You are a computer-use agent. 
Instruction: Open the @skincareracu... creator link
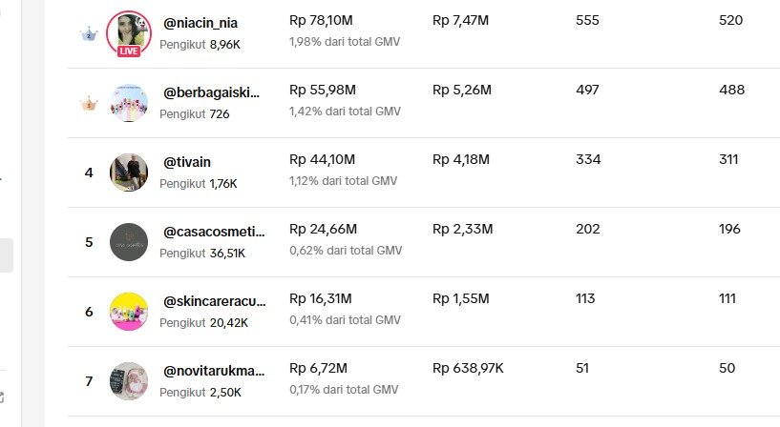[214, 301]
